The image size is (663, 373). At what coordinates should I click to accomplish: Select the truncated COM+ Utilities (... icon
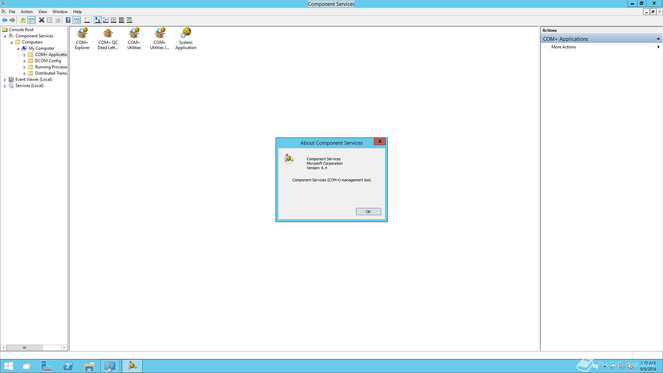[160, 39]
